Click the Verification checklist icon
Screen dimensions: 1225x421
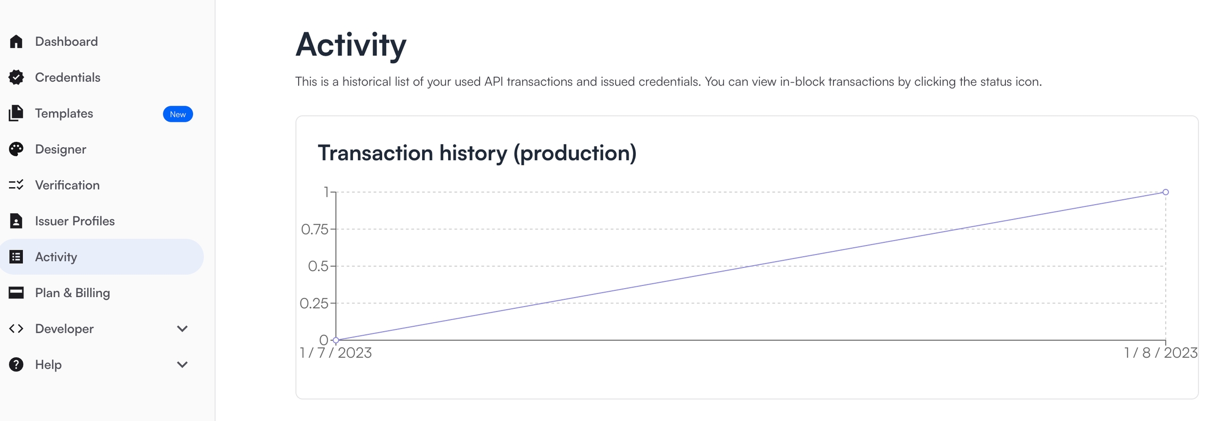[16, 185]
